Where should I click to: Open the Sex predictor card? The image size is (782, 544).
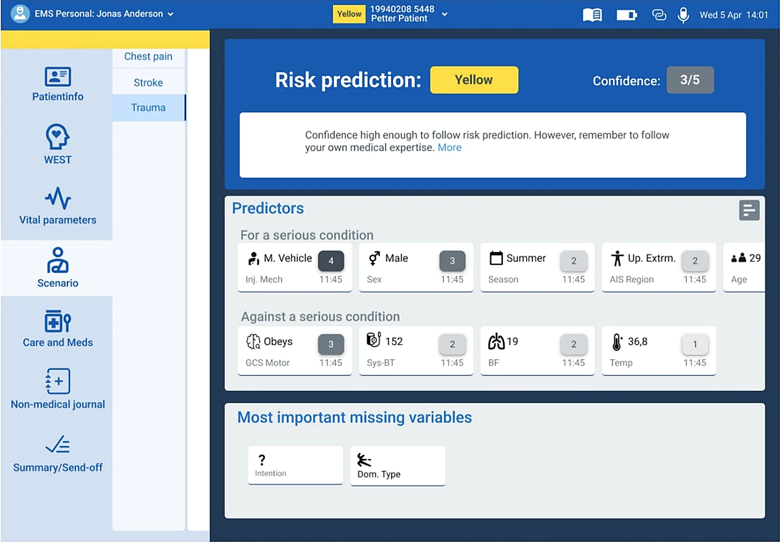[416, 267]
